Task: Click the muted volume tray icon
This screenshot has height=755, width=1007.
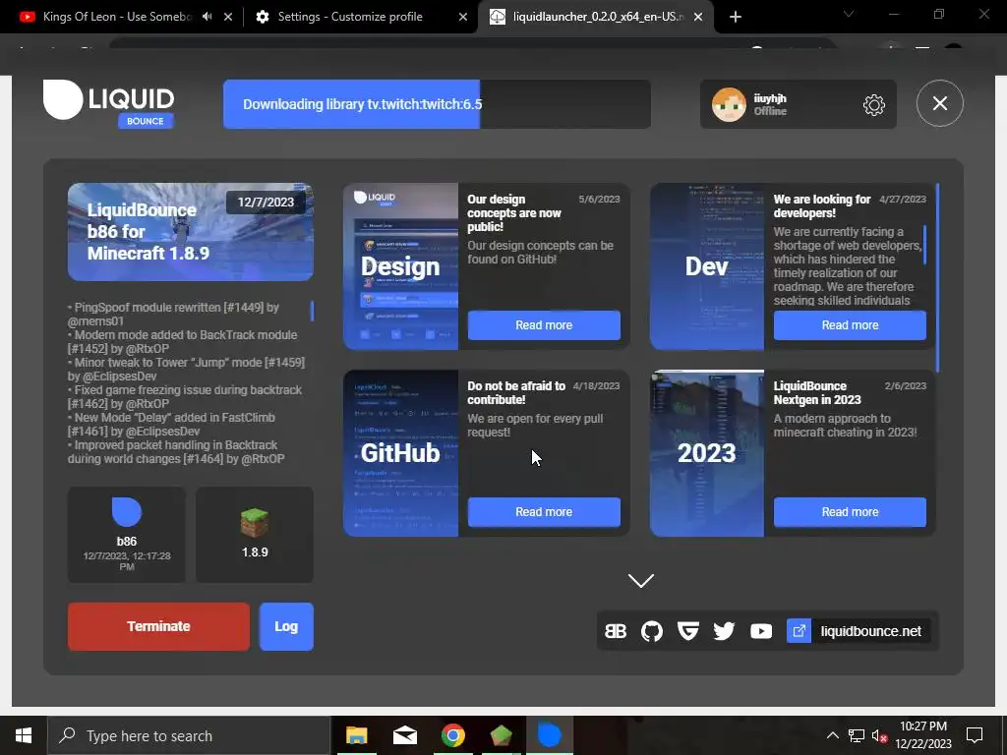Action: point(880,735)
